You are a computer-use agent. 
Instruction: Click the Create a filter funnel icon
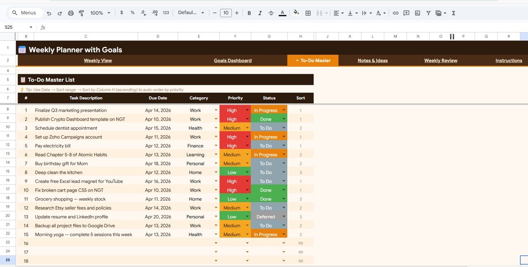click(x=428, y=13)
